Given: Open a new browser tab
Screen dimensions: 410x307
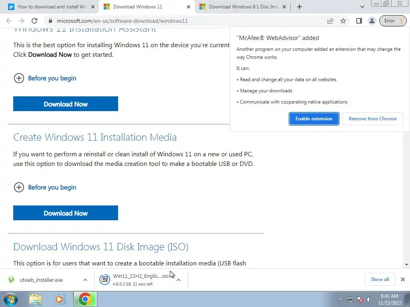Looking at the screenshot, I should click(299, 7).
